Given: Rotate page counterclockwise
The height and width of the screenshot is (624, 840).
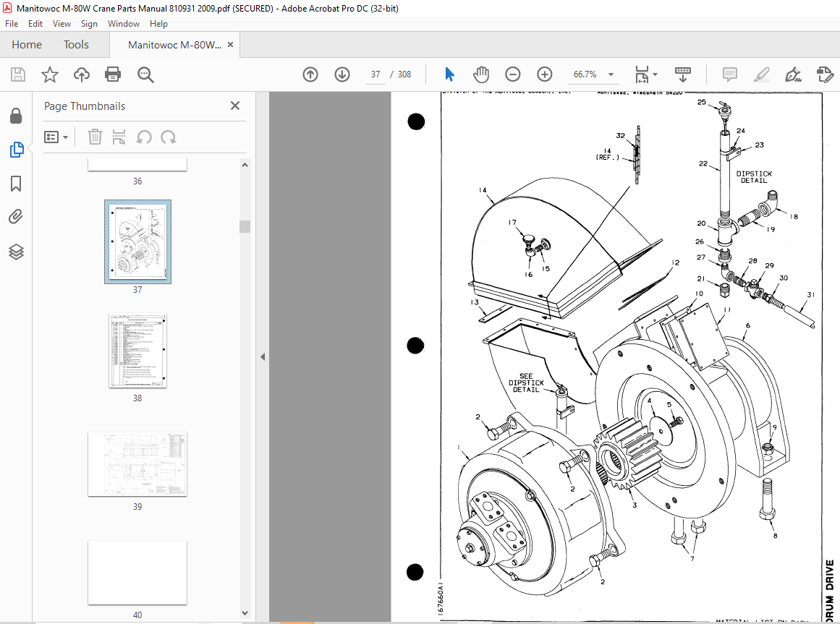Looking at the screenshot, I should tap(143, 137).
